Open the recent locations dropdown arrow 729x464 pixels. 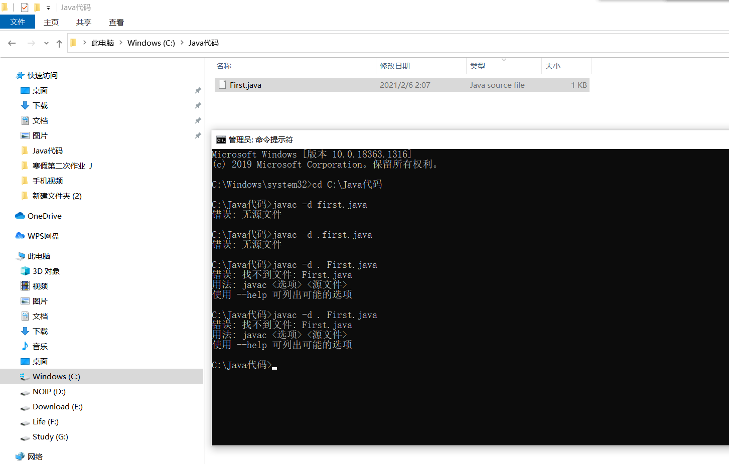tap(46, 43)
